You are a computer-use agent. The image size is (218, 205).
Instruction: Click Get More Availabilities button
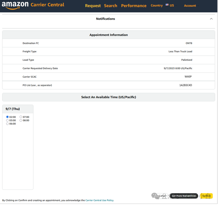coord(184,196)
